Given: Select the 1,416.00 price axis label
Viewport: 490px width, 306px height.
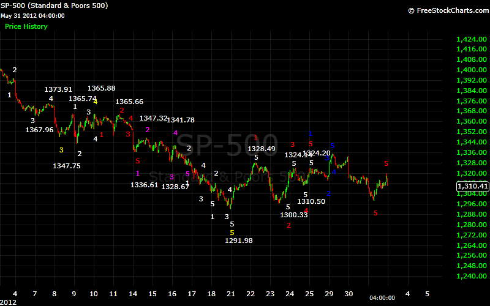Looking at the screenshot, I should (x=472, y=49).
